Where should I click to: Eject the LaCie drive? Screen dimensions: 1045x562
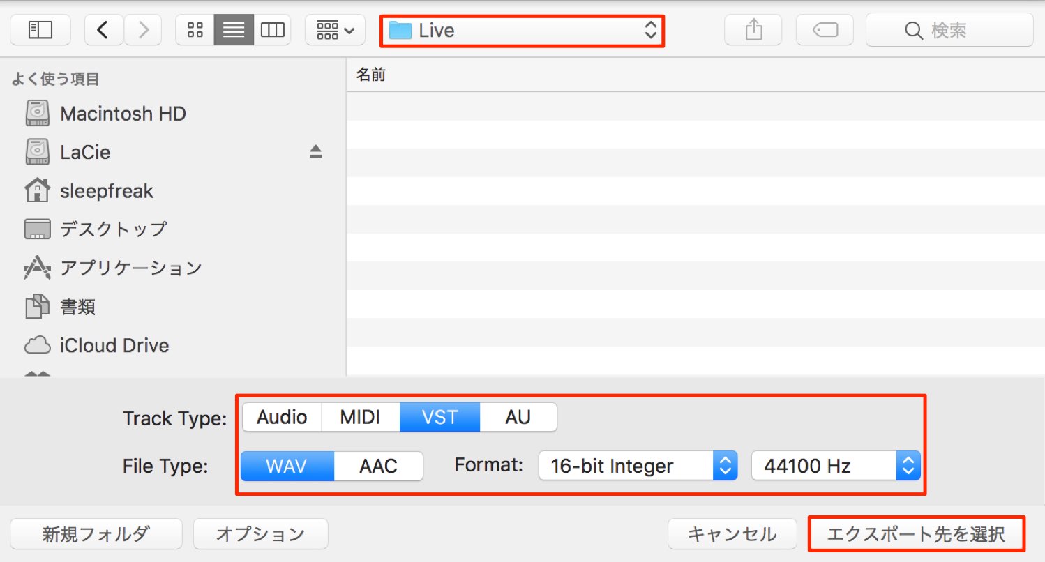(x=316, y=152)
